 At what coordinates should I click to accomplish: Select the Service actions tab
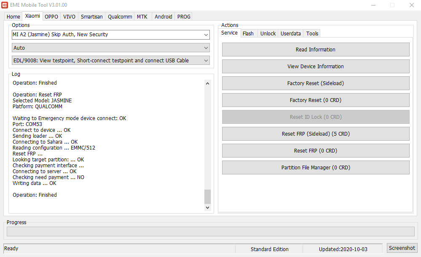pos(229,33)
